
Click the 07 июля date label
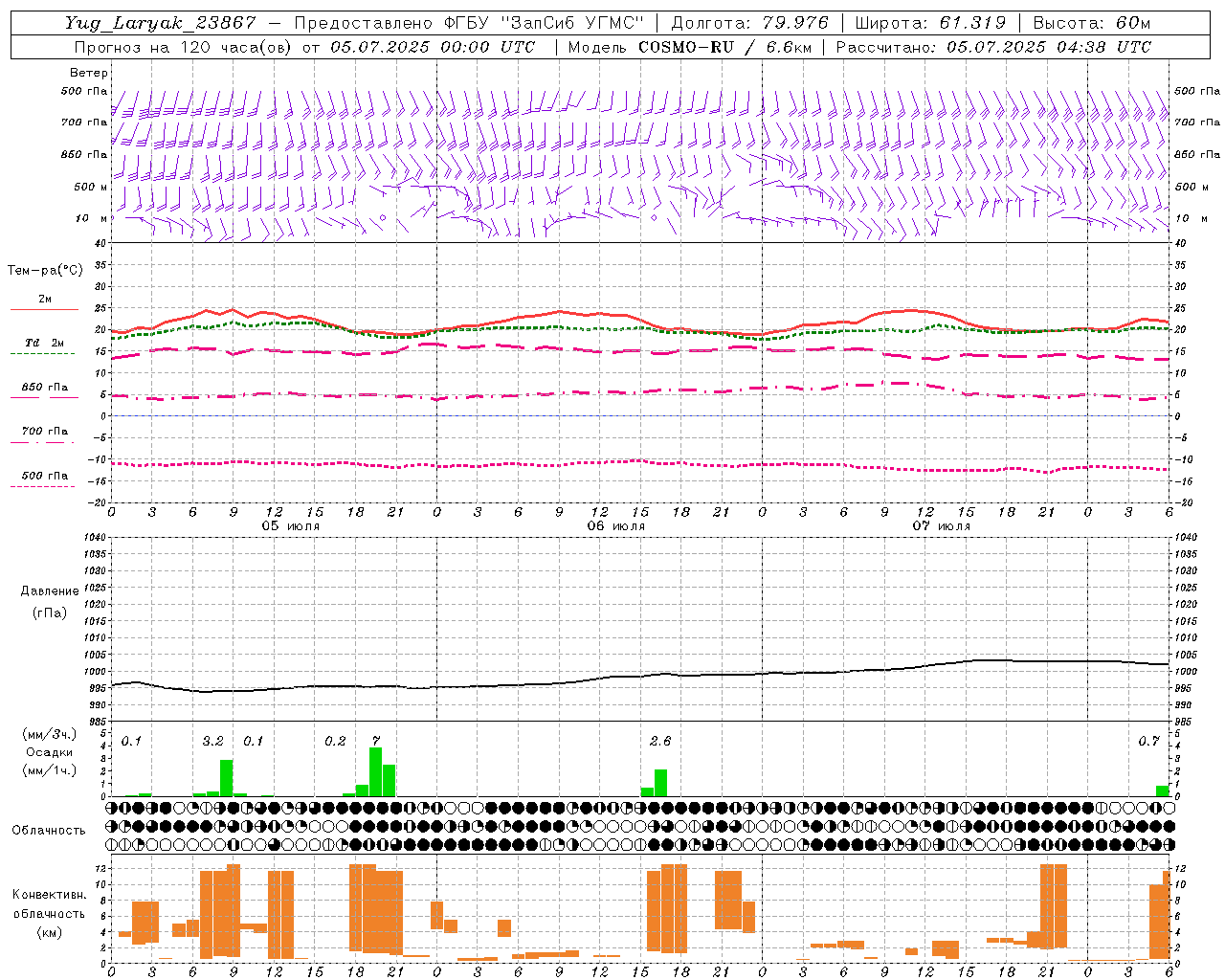coord(942,526)
